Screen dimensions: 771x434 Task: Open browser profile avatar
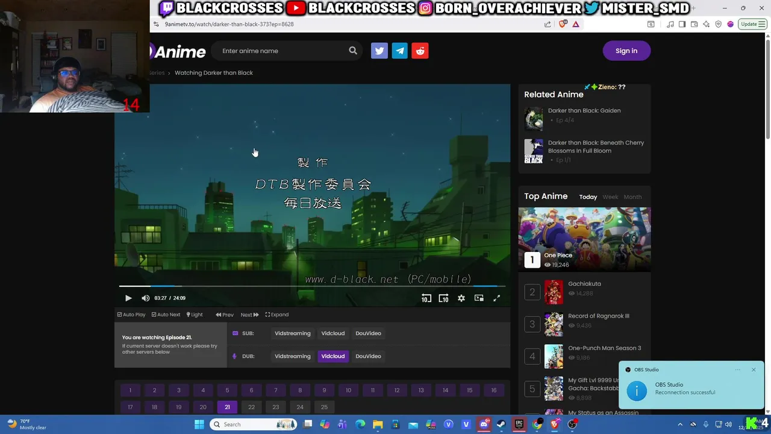pyautogui.click(x=731, y=24)
